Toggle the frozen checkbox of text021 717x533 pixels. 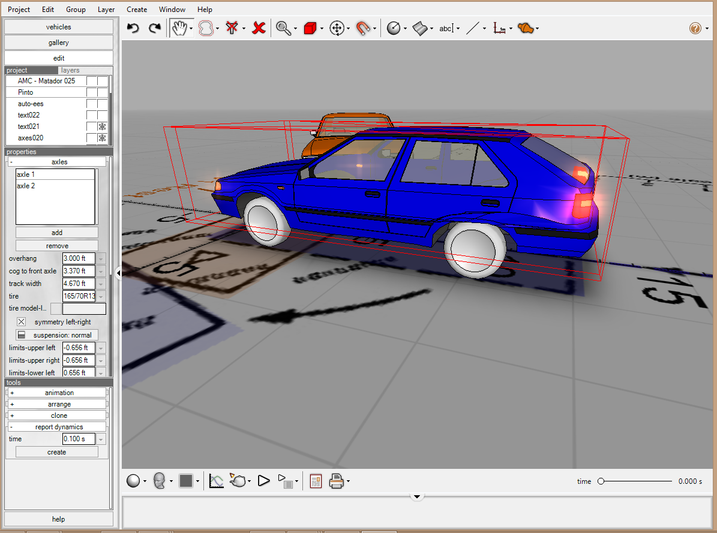103,127
